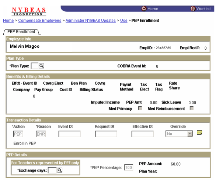216x181 pixels.
Task: Click the NYBEAS Production logo
Action: 29,11
